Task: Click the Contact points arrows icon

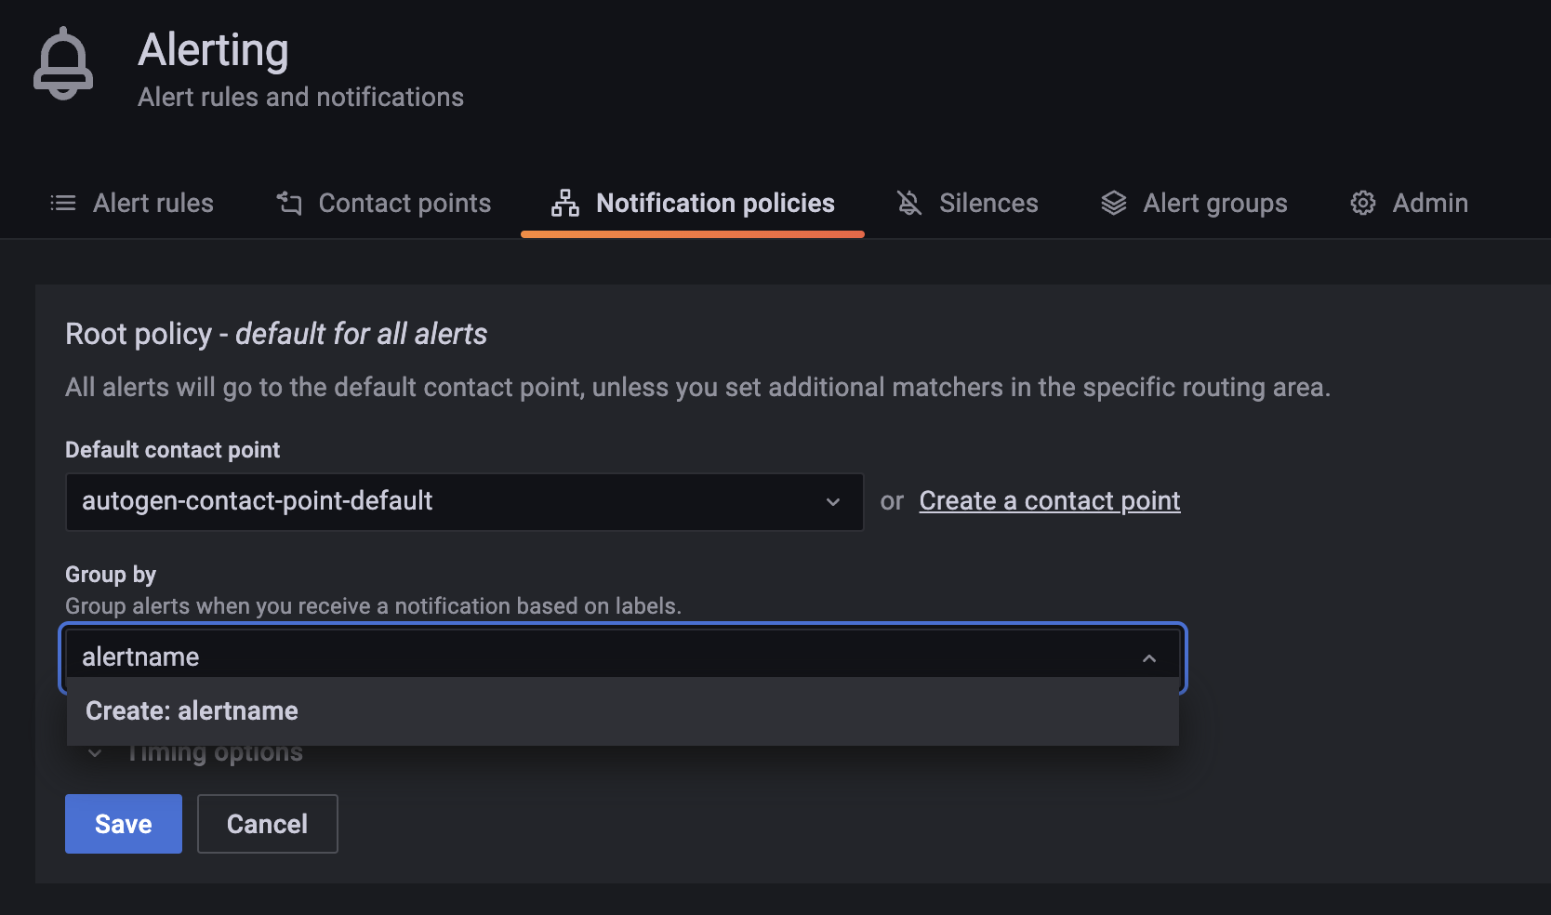Action: [287, 203]
